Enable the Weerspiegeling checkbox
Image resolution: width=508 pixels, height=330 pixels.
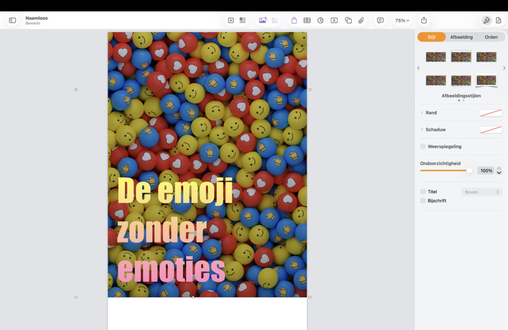coord(423,146)
